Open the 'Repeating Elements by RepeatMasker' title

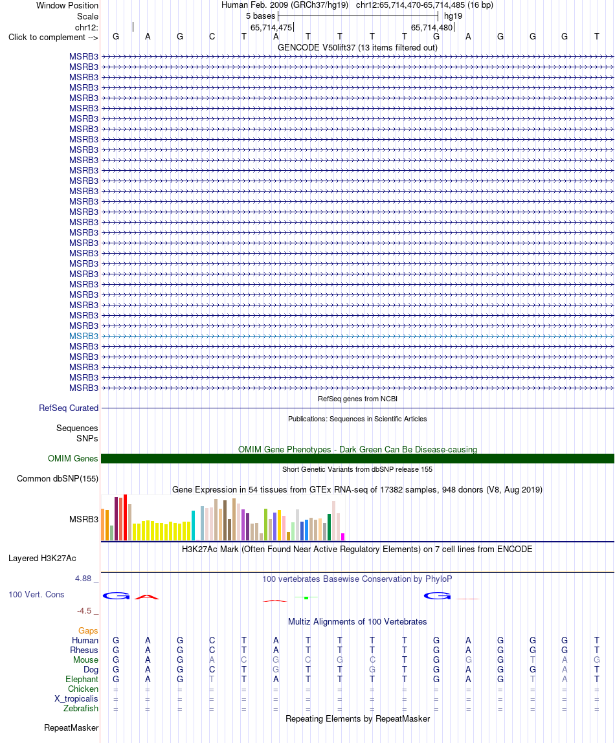[x=357, y=719]
